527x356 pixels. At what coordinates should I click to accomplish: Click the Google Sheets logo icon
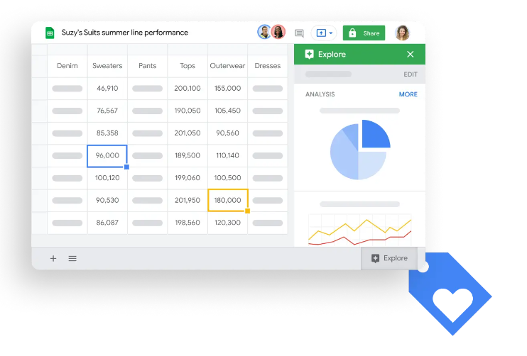[x=50, y=33]
